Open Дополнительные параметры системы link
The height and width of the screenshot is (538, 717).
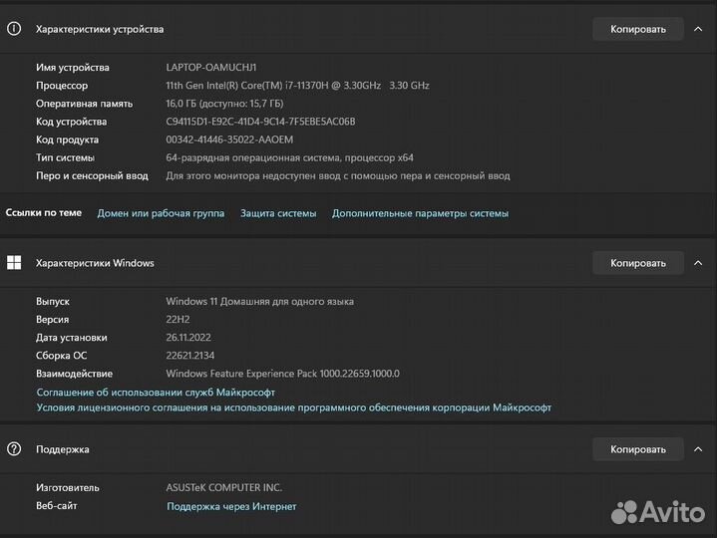coord(420,213)
